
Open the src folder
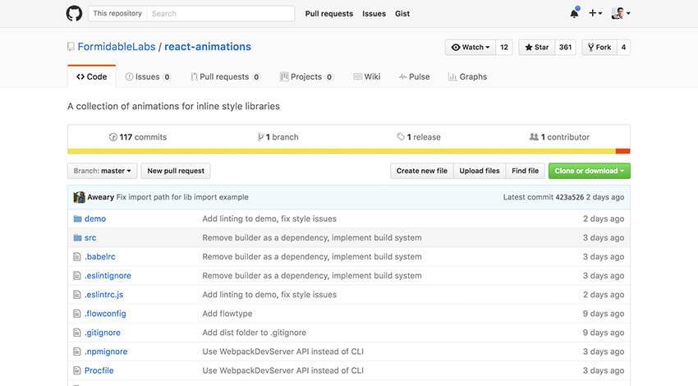pyautogui.click(x=90, y=237)
